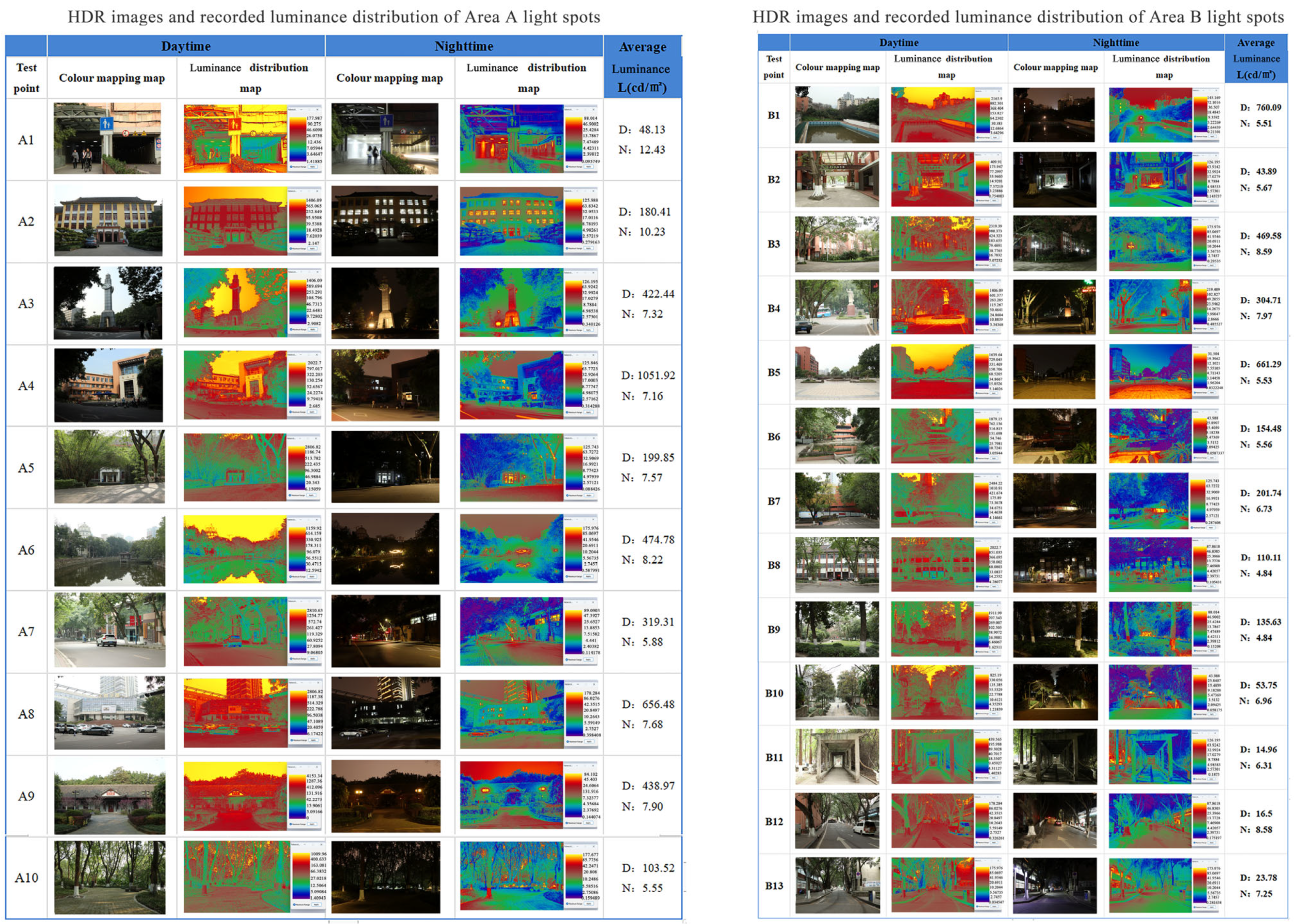Click the A5 test point label
The width and height of the screenshot is (1295, 924).
pyautogui.click(x=25, y=467)
